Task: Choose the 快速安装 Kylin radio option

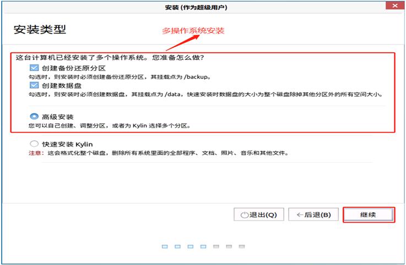Action: point(34,143)
